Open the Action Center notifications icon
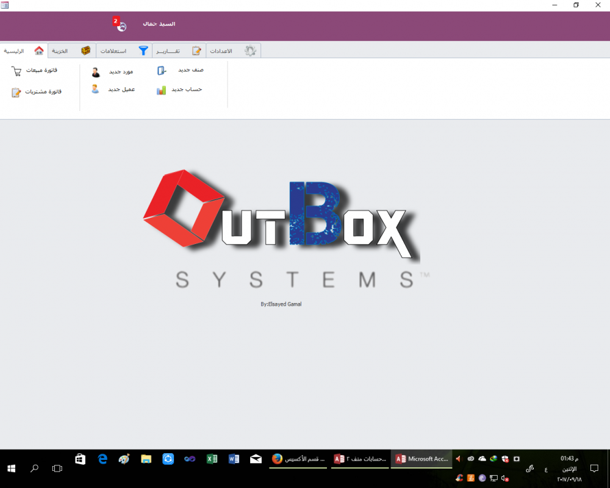610x488 pixels. click(x=594, y=468)
